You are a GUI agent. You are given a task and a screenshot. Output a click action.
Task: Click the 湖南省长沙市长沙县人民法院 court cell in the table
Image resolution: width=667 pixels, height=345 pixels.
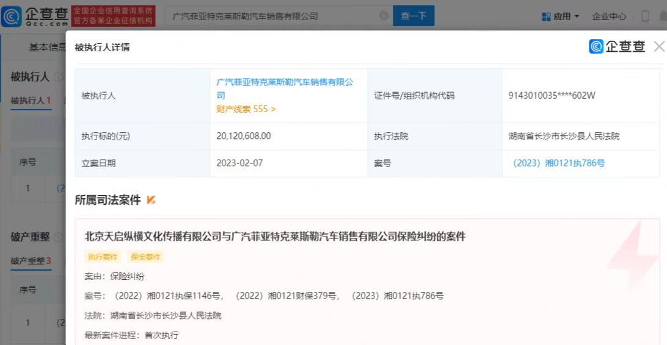pyautogui.click(x=564, y=136)
